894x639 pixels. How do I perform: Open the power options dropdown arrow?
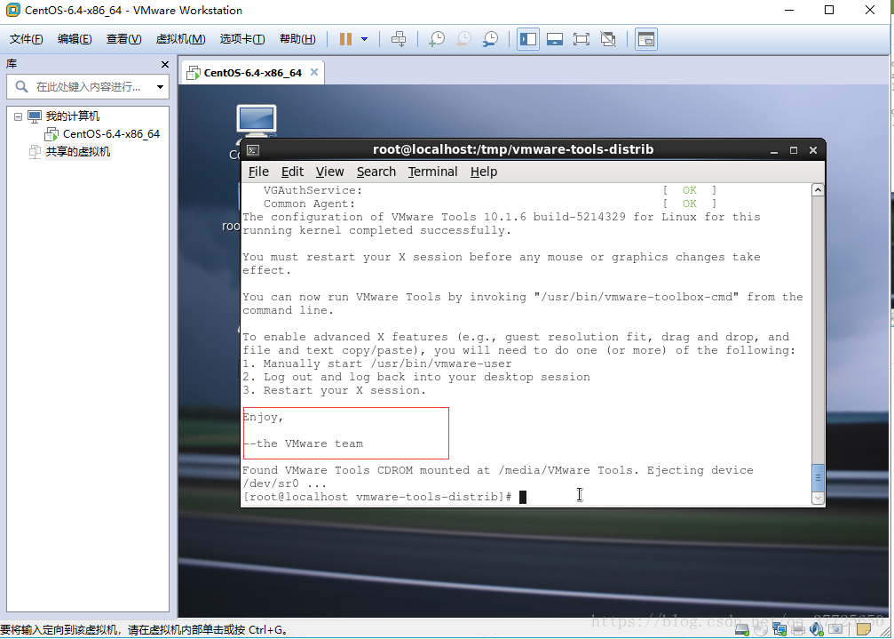pos(364,39)
